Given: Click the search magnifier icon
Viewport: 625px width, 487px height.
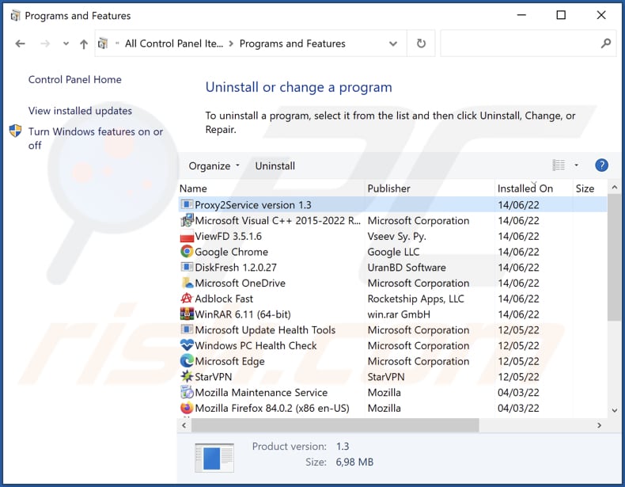Looking at the screenshot, I should pyautogui.click(x=606, y=43).
